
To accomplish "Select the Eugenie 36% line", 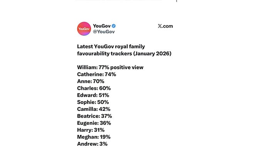I will point(94,123).
